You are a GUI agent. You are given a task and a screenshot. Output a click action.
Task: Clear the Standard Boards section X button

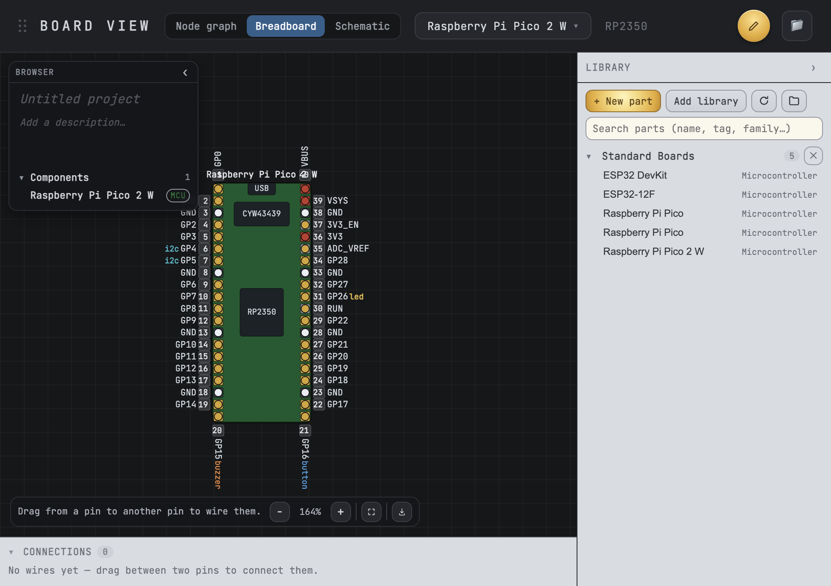pyautogui.click(x=813, y=156)
